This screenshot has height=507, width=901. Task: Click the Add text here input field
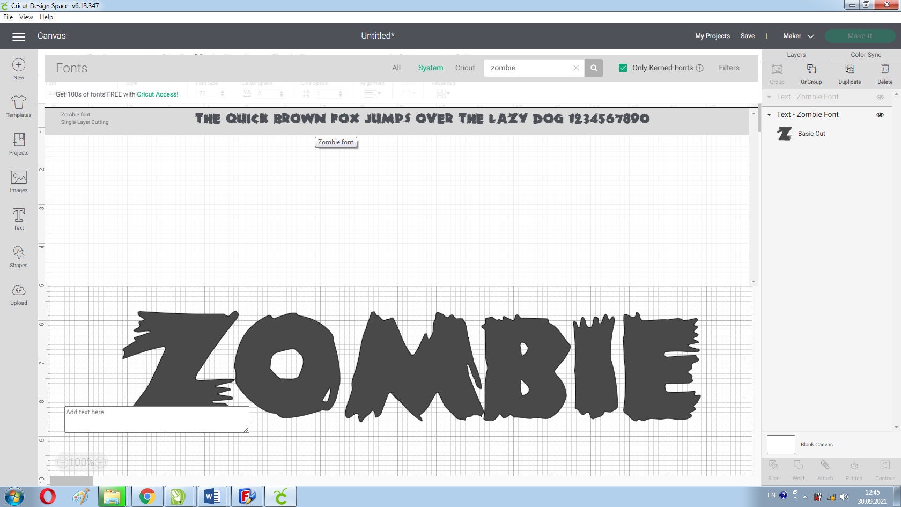click(x=156, y=419)
